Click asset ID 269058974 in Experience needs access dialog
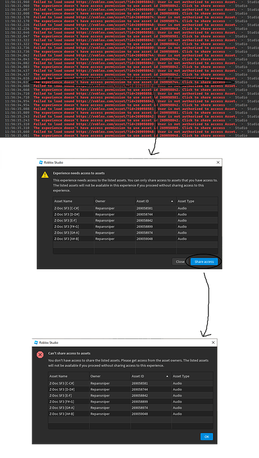This screenshot has width=259, height=458. (x=144, y=233)
